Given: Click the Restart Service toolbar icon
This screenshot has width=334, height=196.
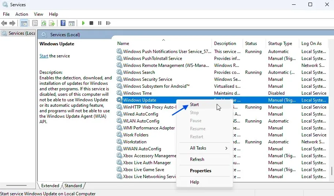Looking at the screenshot, I should (108, 23).
